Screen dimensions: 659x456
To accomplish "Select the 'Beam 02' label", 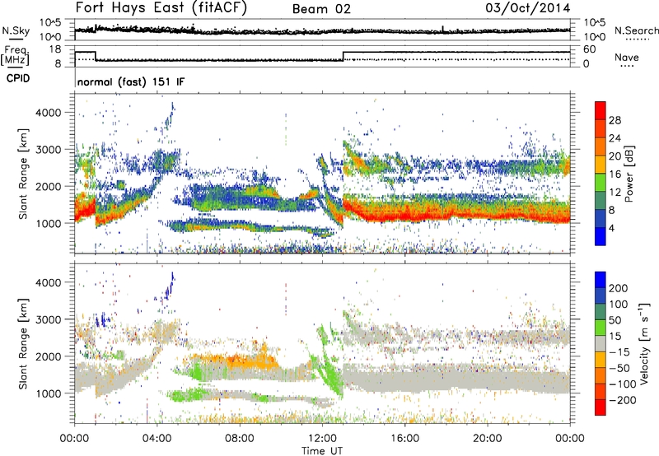I will [x=321, y=9].
